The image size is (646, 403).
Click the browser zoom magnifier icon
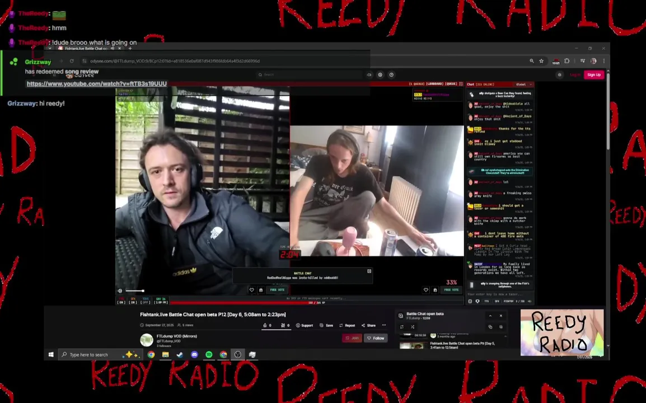531,61
